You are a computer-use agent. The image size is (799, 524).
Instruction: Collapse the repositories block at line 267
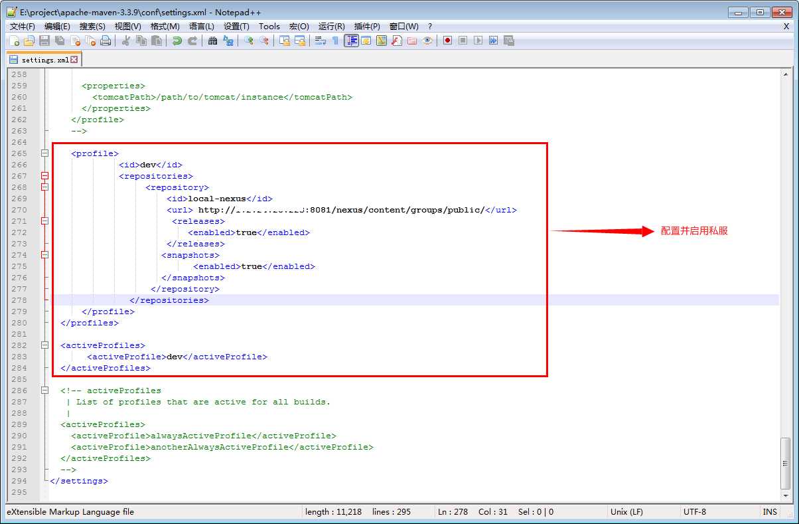point(45,176)
